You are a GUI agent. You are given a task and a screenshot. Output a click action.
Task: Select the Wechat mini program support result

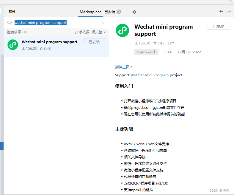[56, 47]
